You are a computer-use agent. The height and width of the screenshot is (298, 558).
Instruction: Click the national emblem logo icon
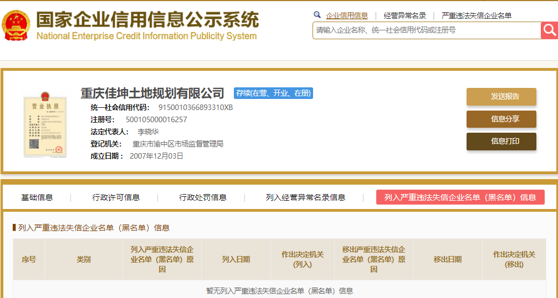[x=16, y=25]
